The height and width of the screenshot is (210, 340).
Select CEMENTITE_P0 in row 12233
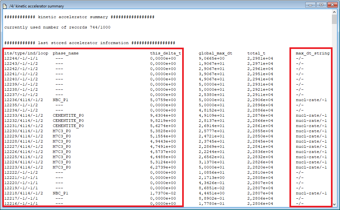point(68,115)
